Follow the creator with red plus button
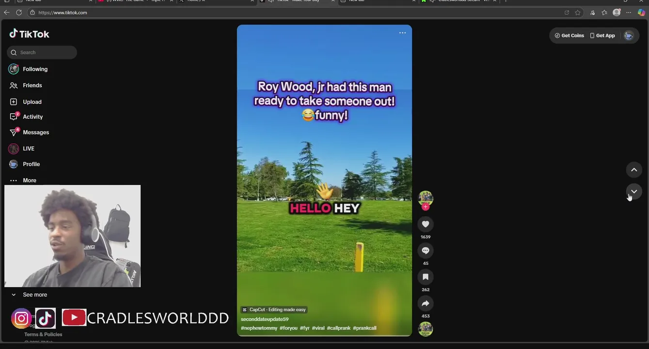This screenshot has height=349, width=649. coord(426,207)
